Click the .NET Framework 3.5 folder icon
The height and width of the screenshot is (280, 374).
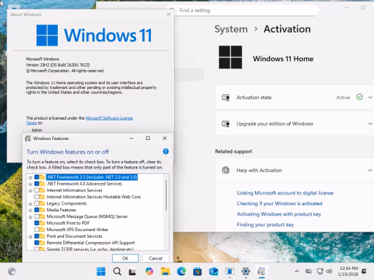(42, 177)
